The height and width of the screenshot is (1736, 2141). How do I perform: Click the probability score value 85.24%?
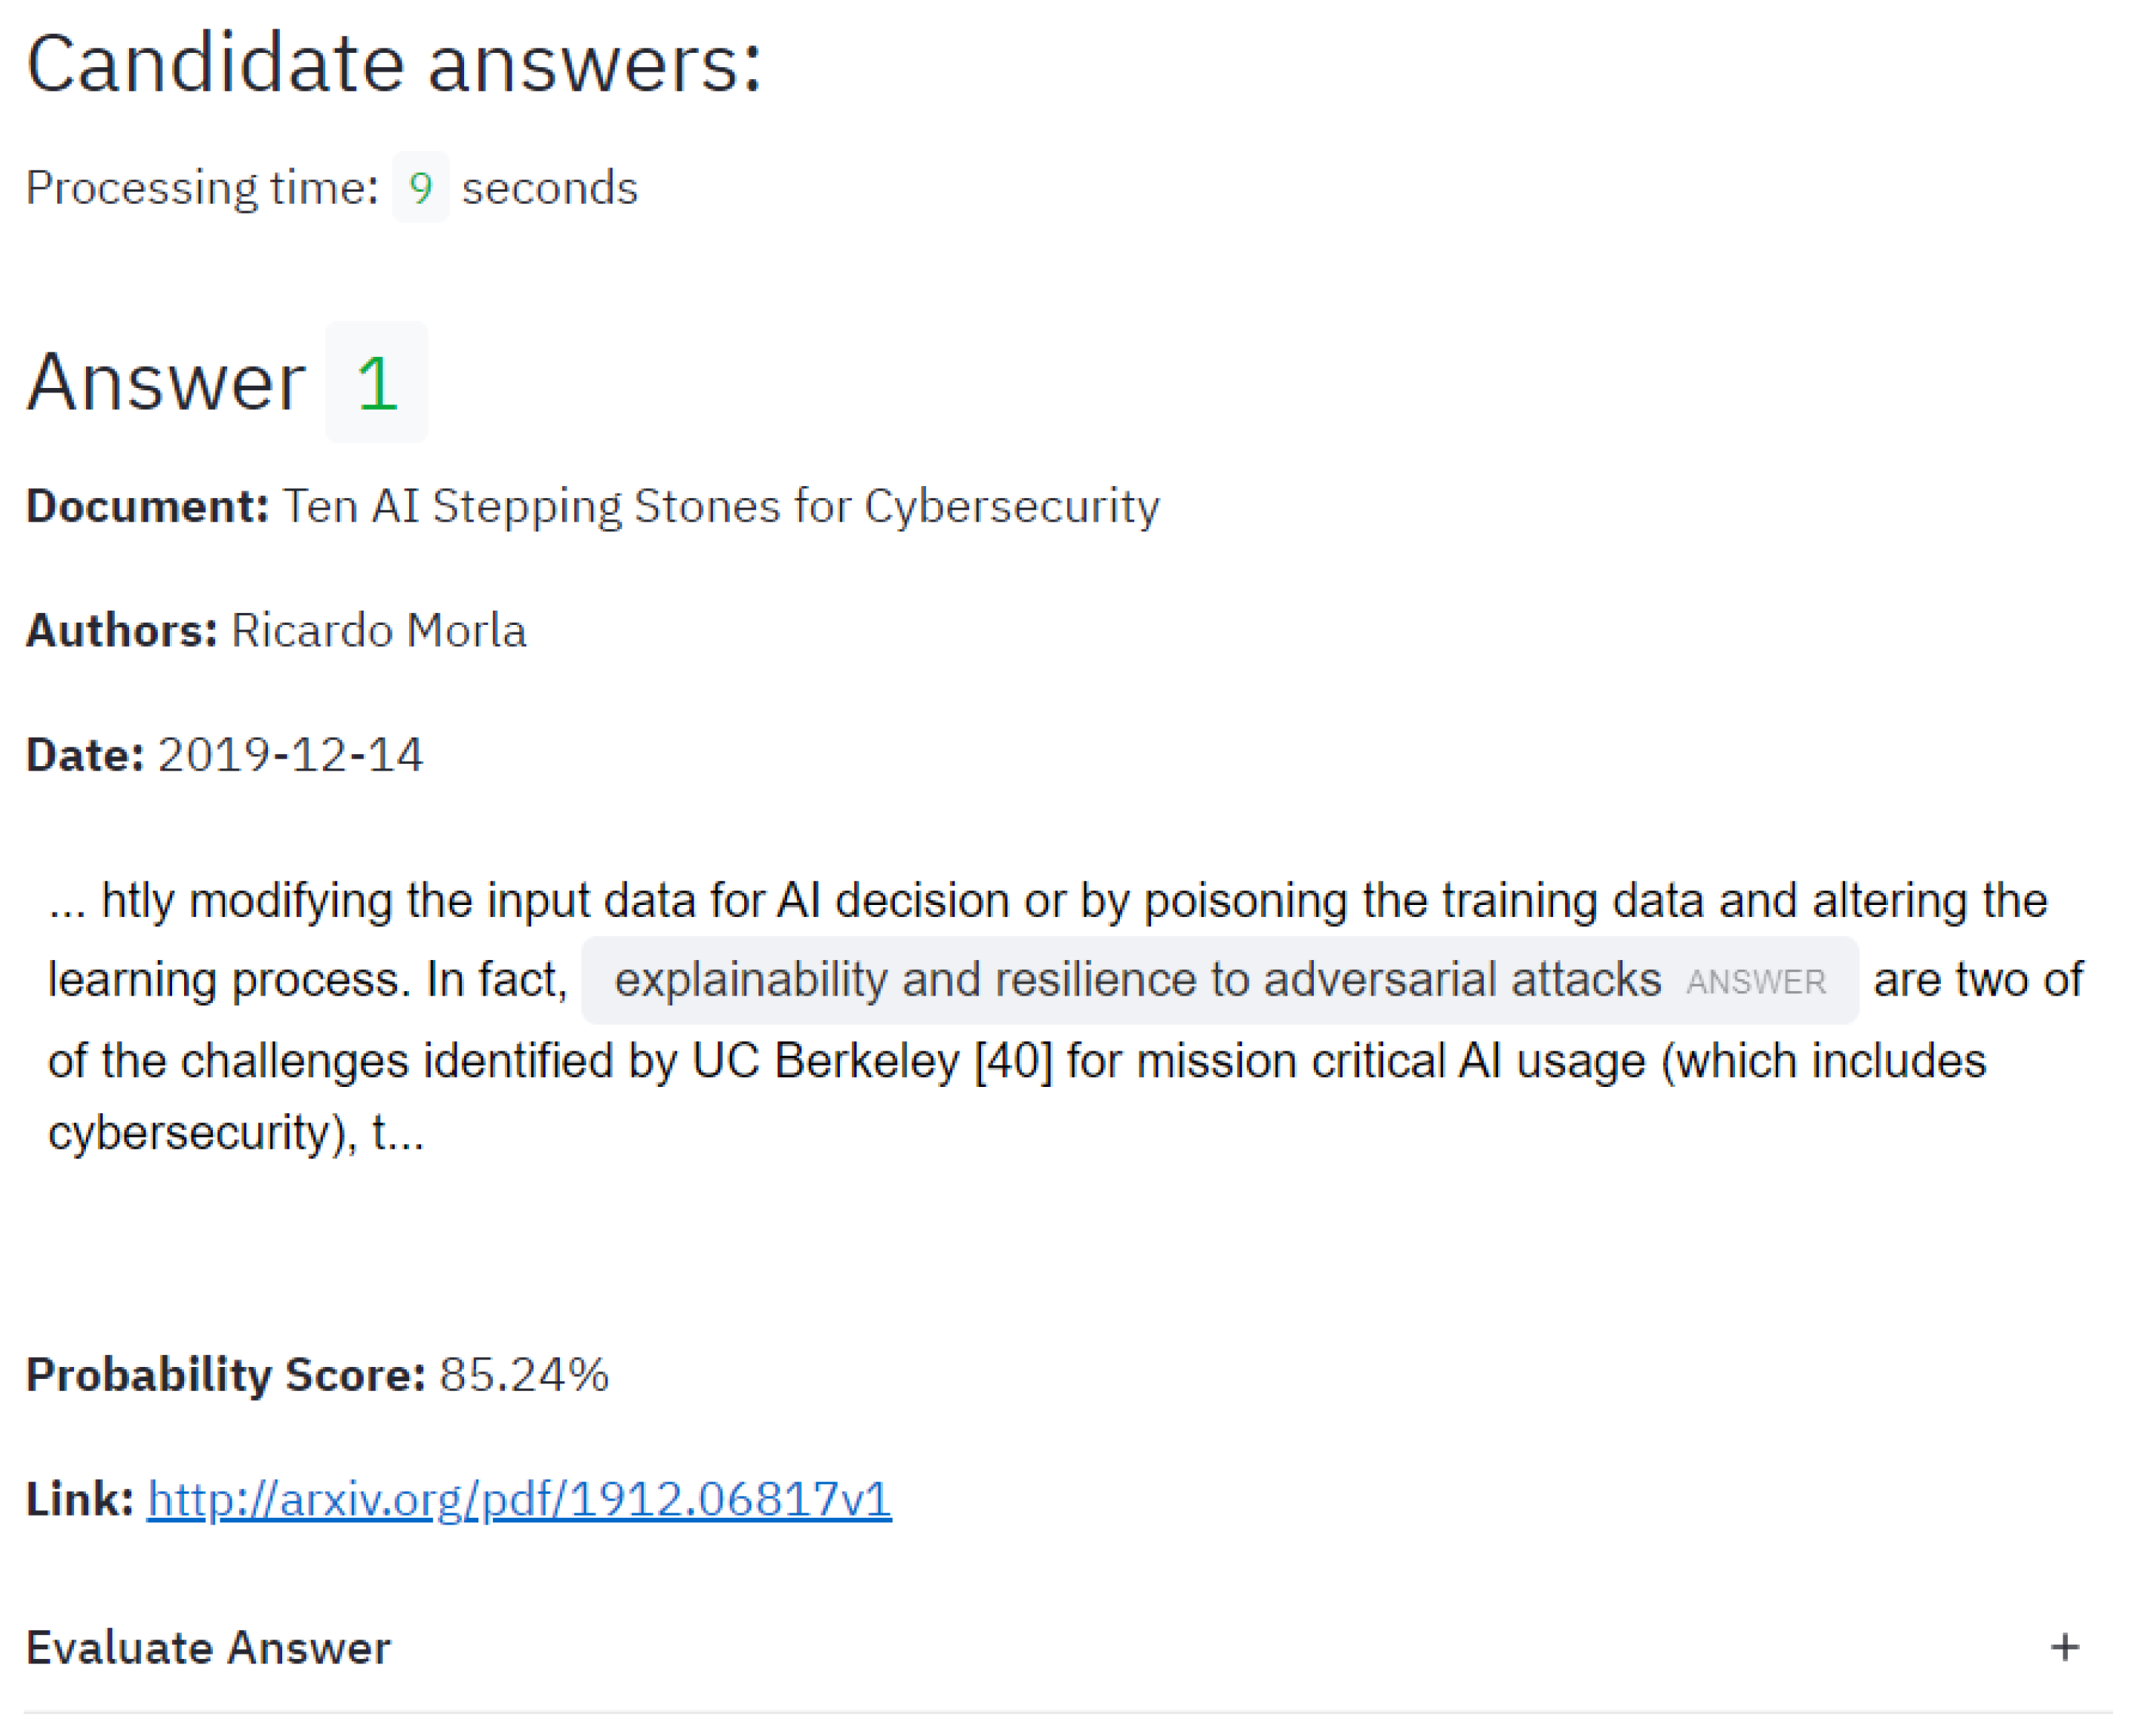524,1375
